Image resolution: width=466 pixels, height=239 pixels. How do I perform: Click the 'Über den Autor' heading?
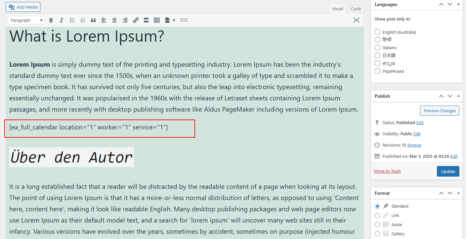pos(71,157)
